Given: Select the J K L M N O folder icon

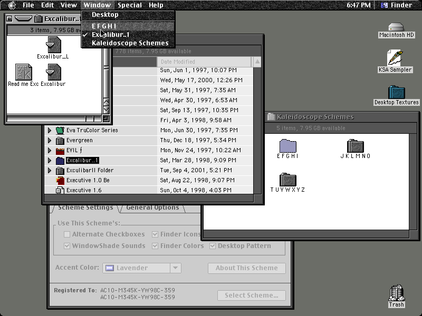Looking at the screenshot, I should 355,146.
